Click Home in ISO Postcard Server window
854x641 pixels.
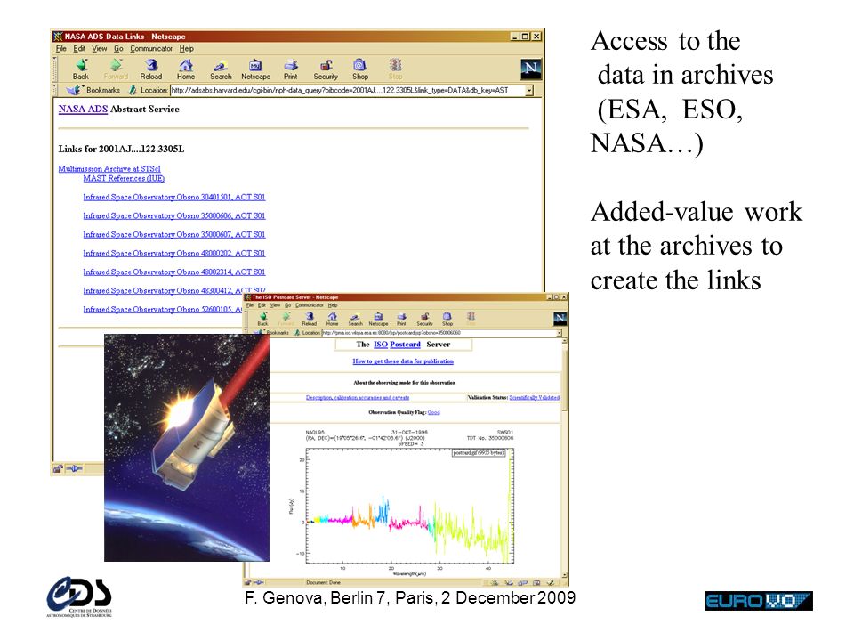click(332, 319)
